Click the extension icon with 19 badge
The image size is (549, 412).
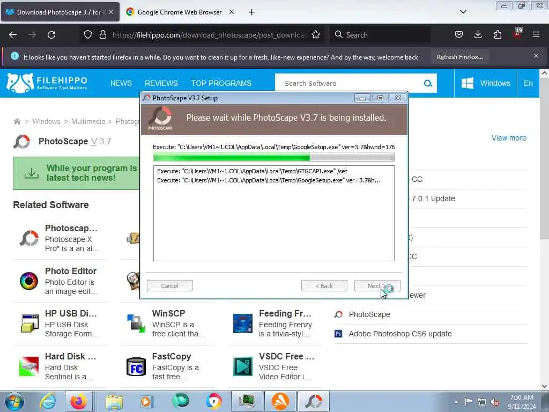click(x=517, y=34)
